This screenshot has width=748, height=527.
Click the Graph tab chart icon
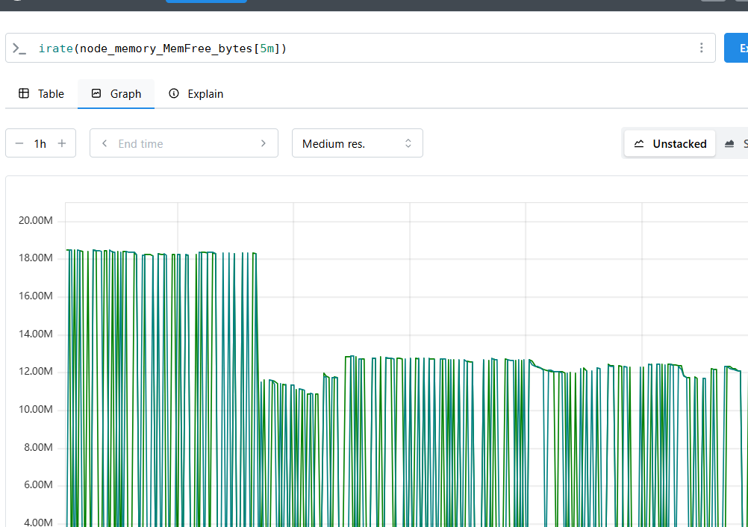[x=96, y=93]
